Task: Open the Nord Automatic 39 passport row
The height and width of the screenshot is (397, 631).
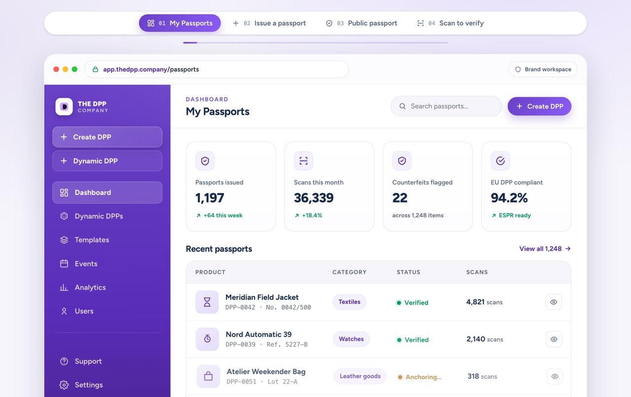Action: [379, 339]
